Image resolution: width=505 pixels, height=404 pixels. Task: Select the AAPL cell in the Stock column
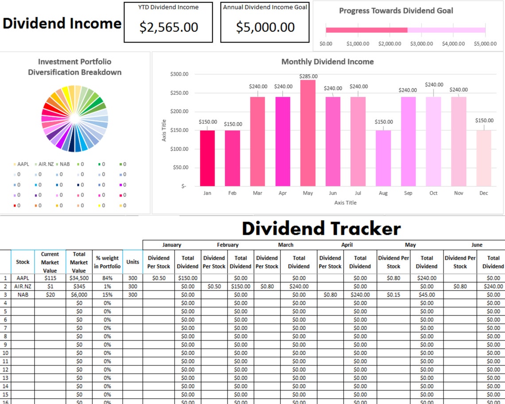(x=23, y=278)
